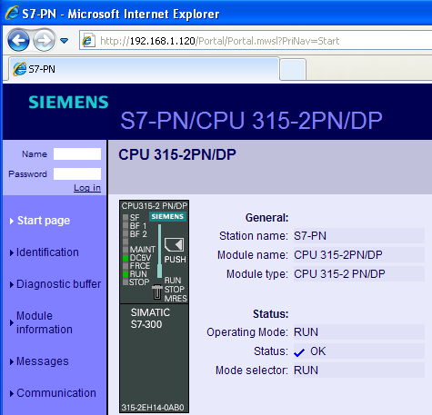Click the Password input field
This screenshot has width=432, height=415.
pos(77,173)
